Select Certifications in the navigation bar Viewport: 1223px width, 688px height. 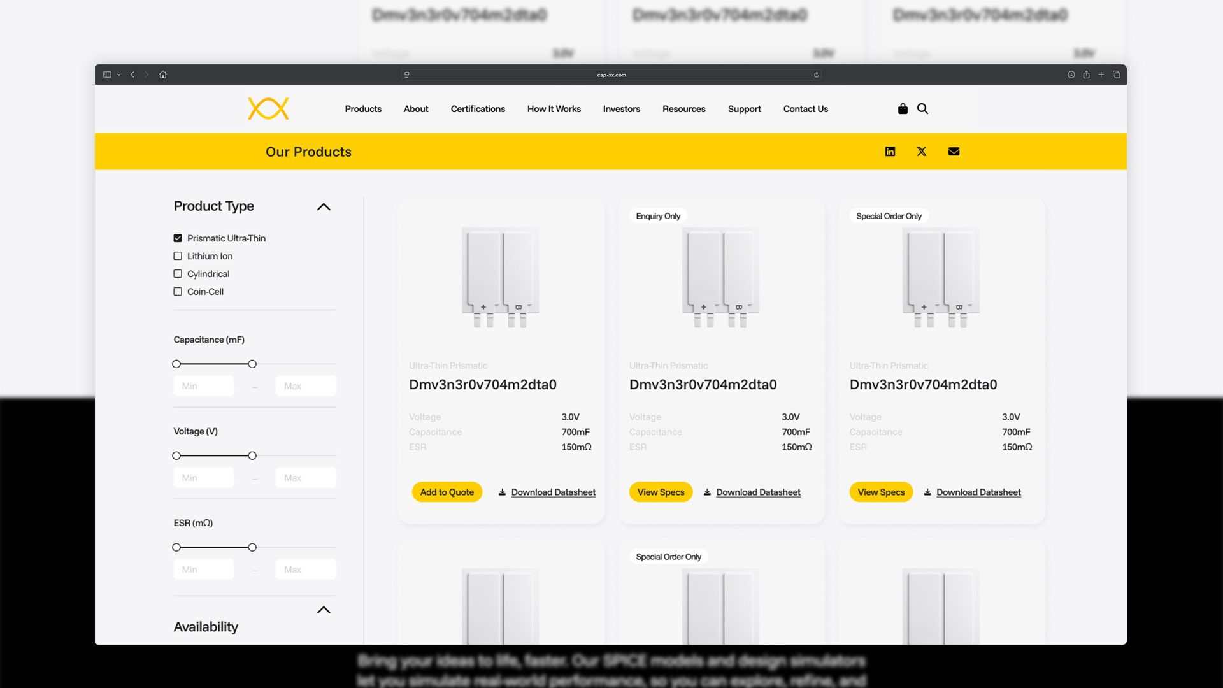pos(478,109)
